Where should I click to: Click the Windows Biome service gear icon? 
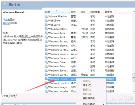tap(46, 46)
